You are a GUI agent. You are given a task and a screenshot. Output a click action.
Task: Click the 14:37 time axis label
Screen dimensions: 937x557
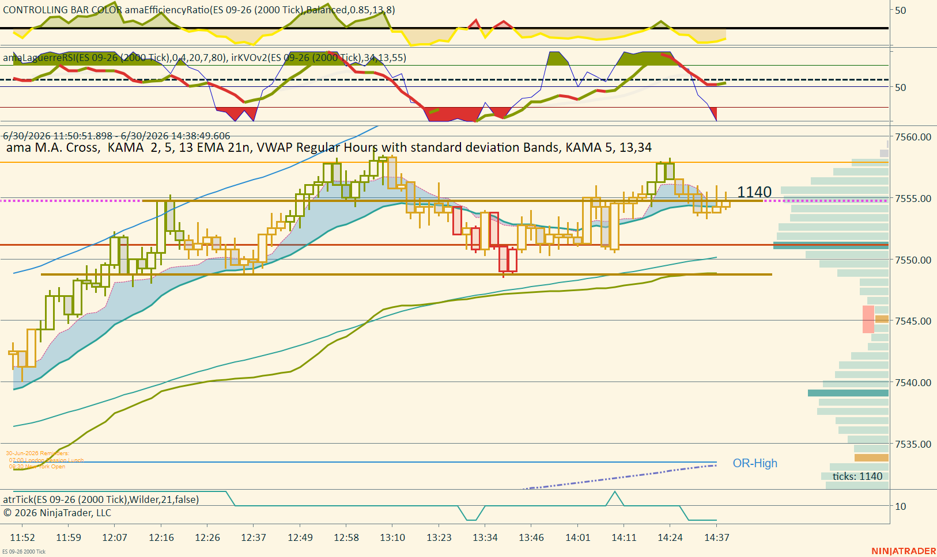[x=717, y=537]
